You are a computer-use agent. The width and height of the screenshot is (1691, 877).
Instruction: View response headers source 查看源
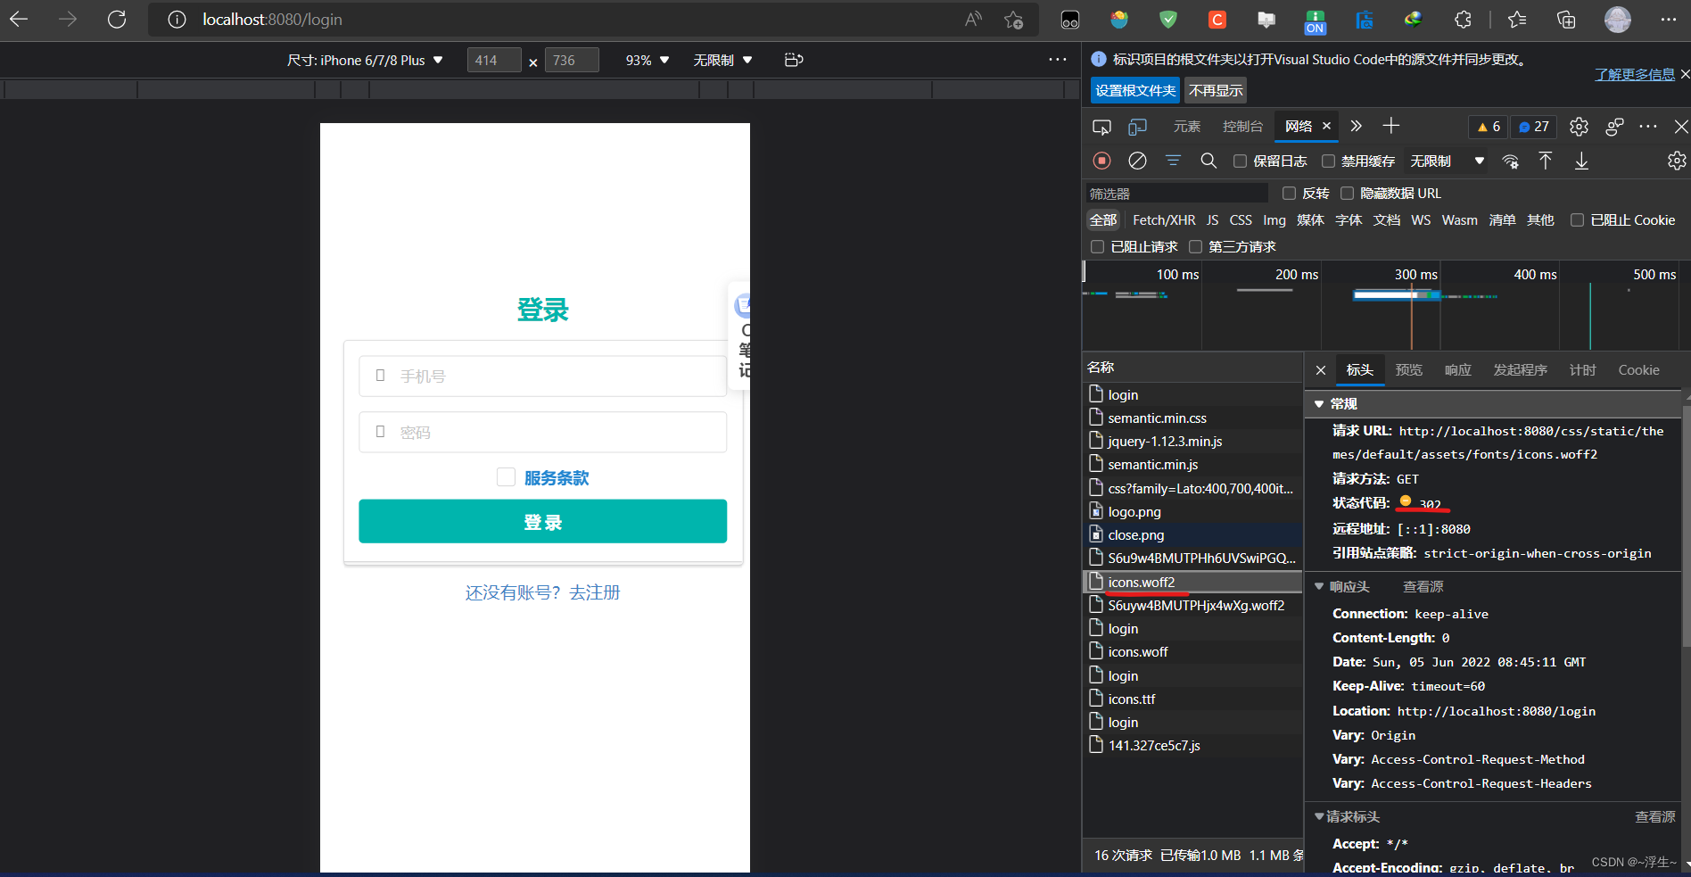(x=1423, y=586)
